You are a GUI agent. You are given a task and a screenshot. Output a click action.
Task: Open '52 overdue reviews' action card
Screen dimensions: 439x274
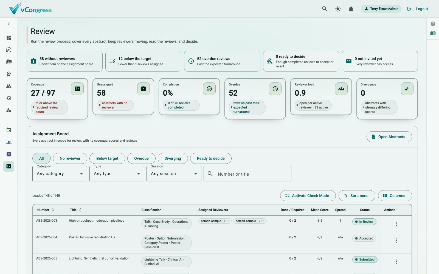point(222,61)
